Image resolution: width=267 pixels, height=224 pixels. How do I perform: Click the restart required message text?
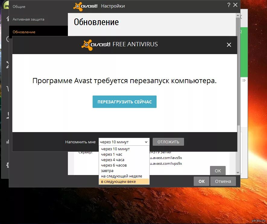[125, 81]
